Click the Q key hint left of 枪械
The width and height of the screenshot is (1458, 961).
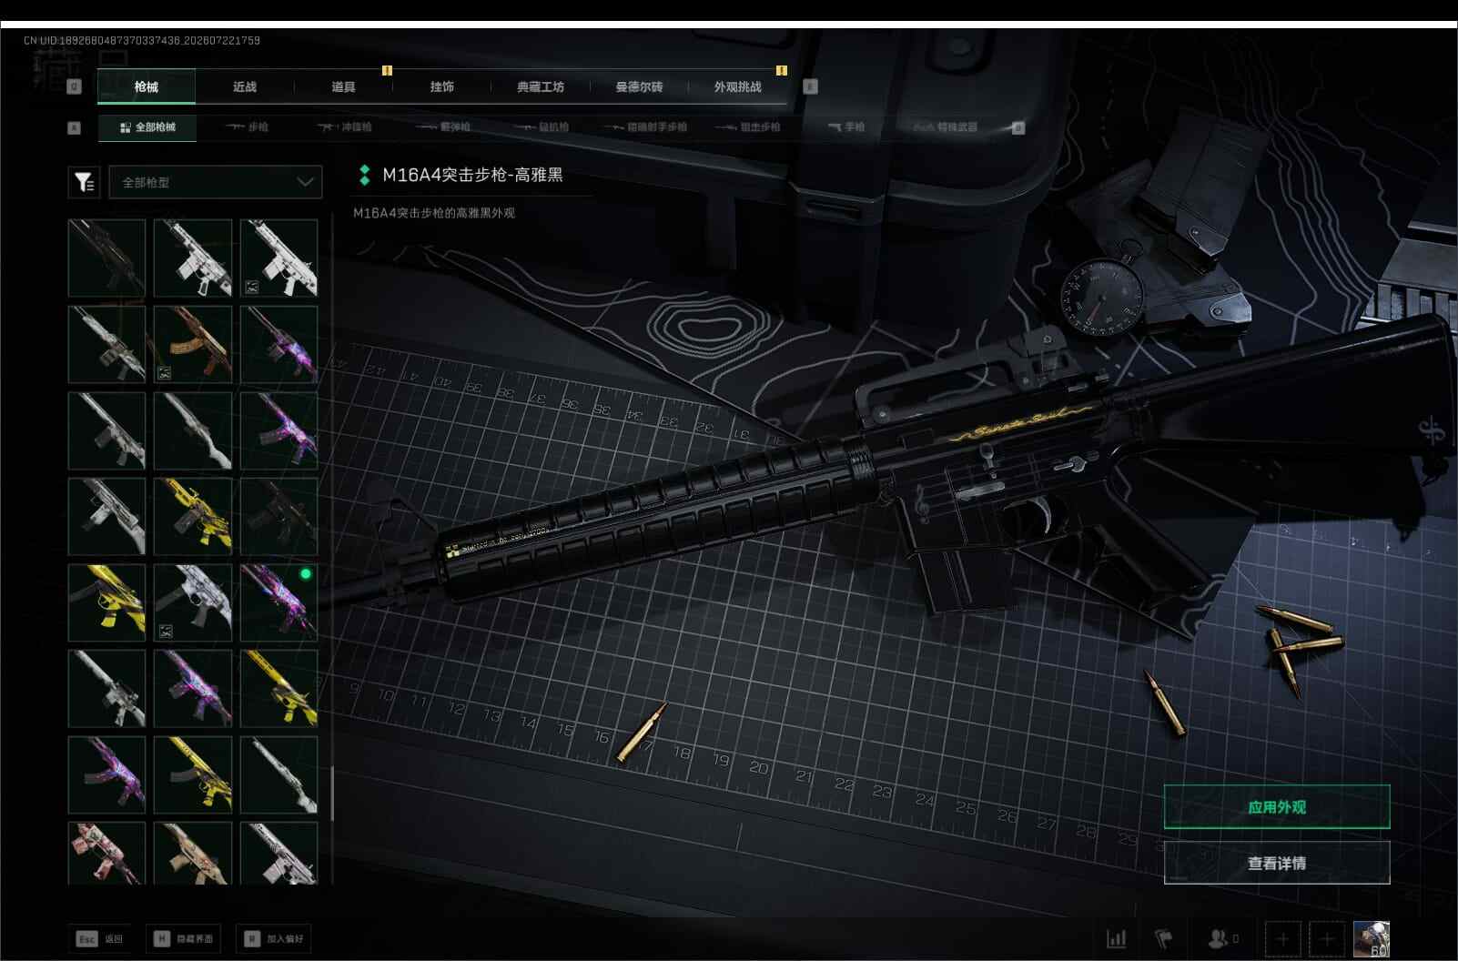point(75,86)
